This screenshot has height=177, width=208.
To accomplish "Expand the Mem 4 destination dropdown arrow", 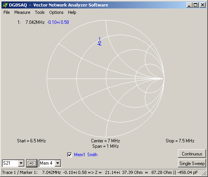I will pos(58,163).
